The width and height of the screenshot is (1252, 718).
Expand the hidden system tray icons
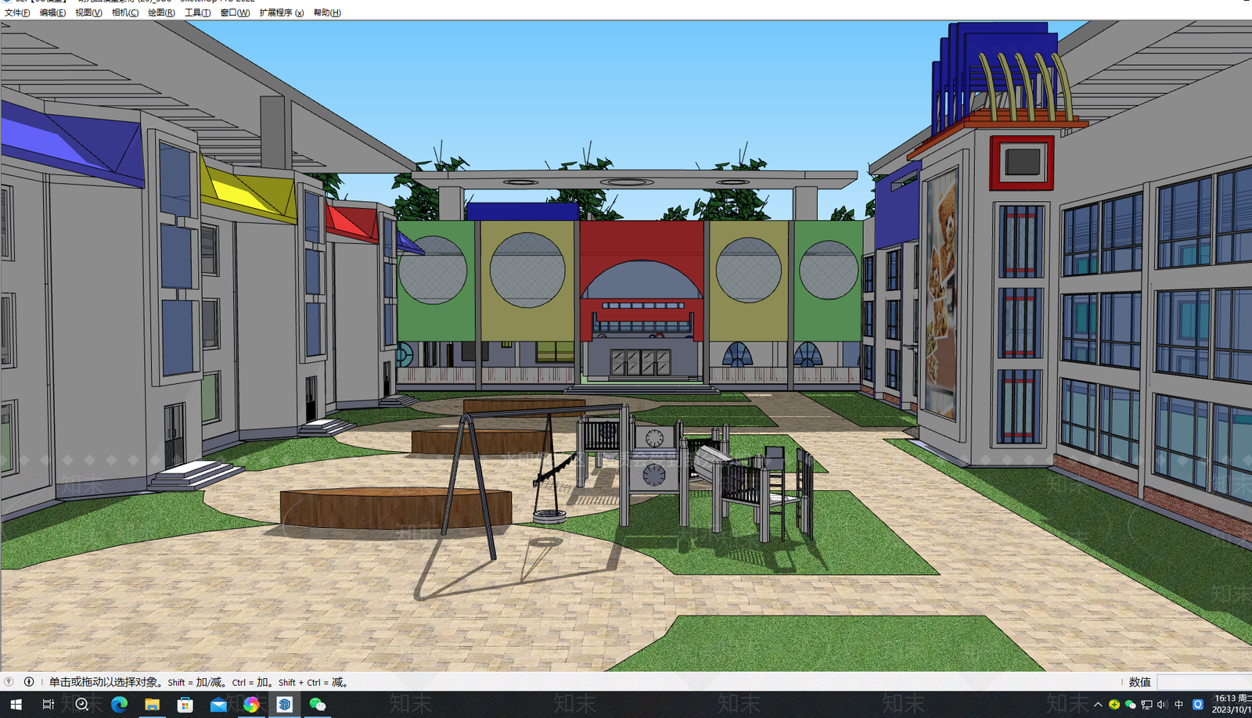point(1098,705)
